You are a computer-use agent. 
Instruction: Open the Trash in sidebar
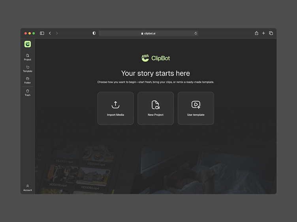pos(28,92)
